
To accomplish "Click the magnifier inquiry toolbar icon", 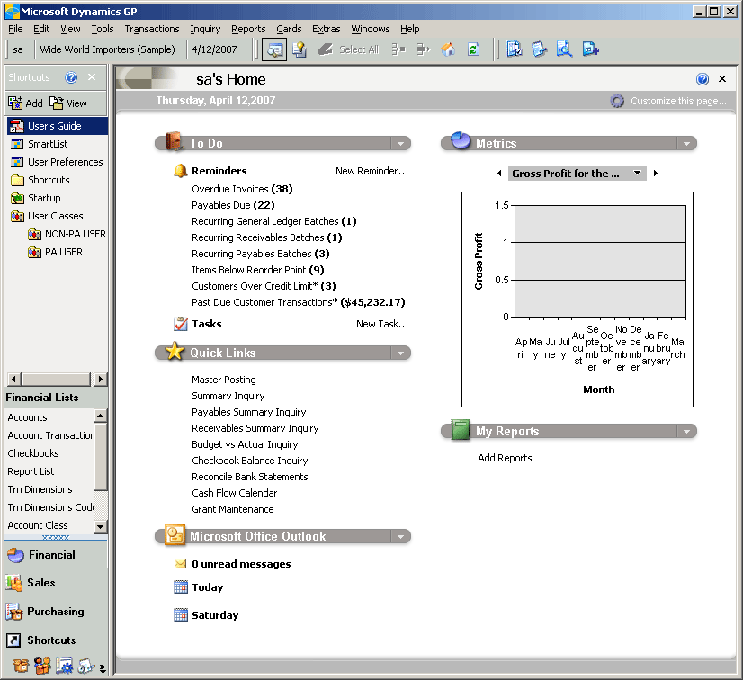I will pyautogui.click(x=564, y=49).
